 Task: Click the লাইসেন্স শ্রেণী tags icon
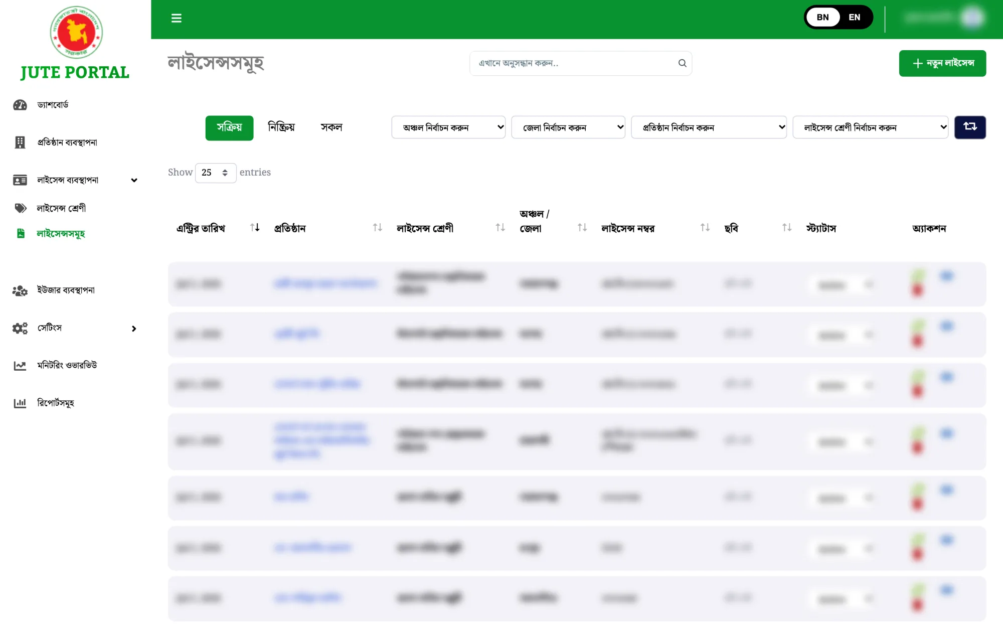21,208
